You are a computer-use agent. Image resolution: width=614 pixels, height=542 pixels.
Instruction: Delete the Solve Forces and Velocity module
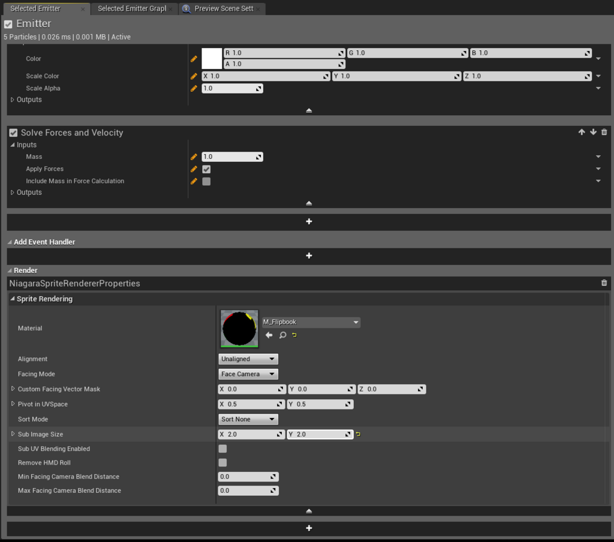point(604,133)
